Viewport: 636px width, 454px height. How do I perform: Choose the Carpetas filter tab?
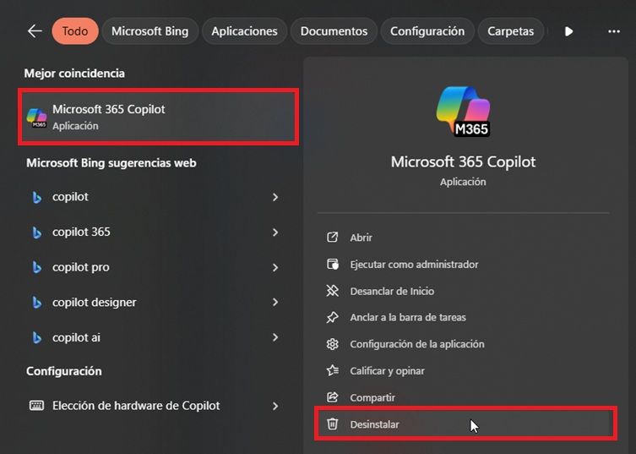(x=510, y=31)
